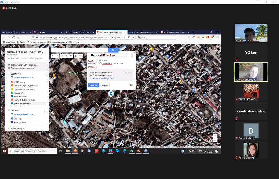Click Удалить in Google Maps info
Image resolution: width=279 pixels, height=179 pixels.
click(x=128, y=72)
